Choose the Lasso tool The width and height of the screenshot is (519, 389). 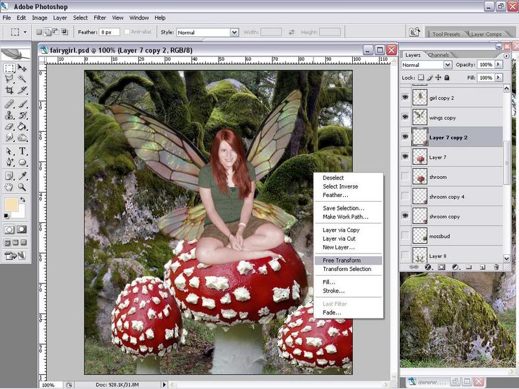click(x=10, y=79)
